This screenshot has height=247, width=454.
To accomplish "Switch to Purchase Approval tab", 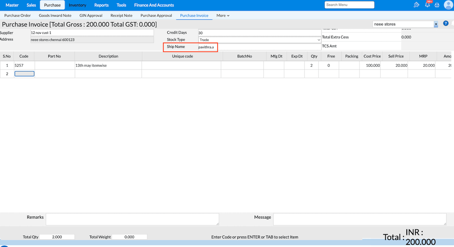I will click(156, 16).
